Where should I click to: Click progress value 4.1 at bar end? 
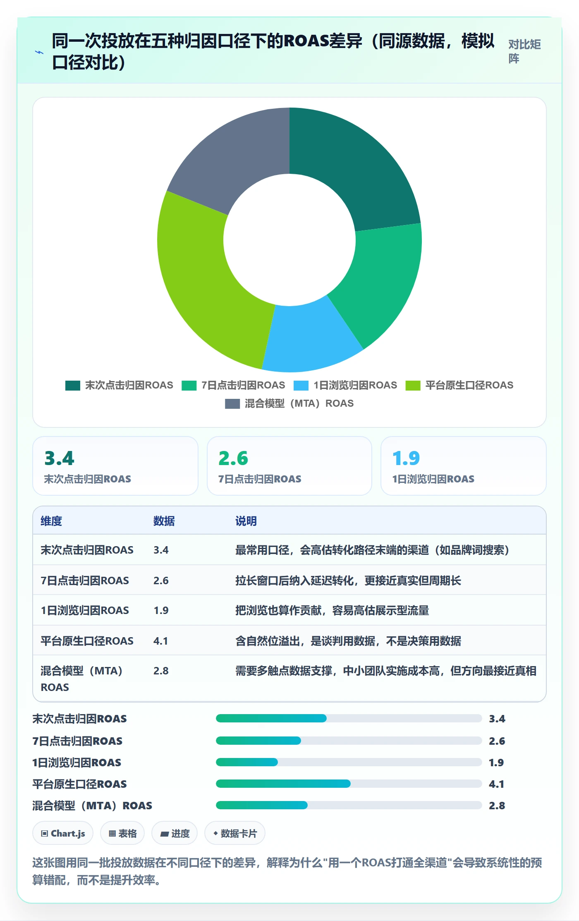(x=496, y=784)
